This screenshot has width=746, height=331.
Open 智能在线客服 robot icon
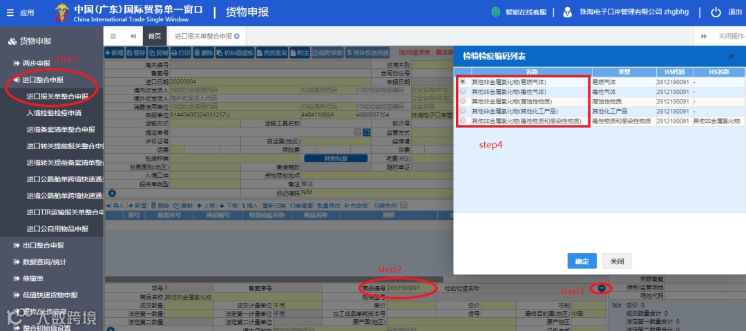(x=496, y=12)
